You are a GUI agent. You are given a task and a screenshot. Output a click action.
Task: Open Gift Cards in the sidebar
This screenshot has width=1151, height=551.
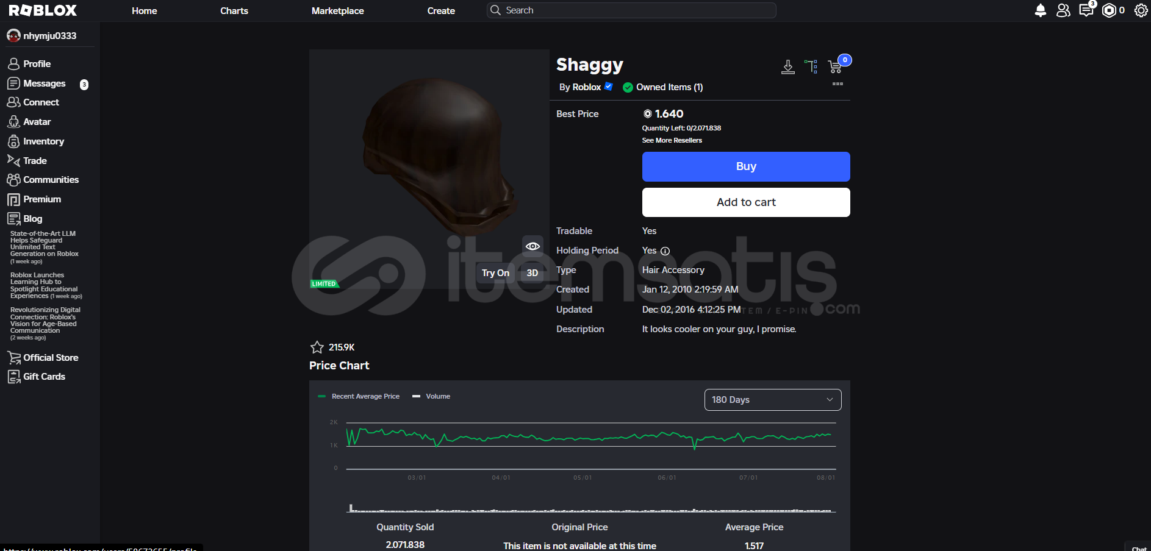[36, 377]
